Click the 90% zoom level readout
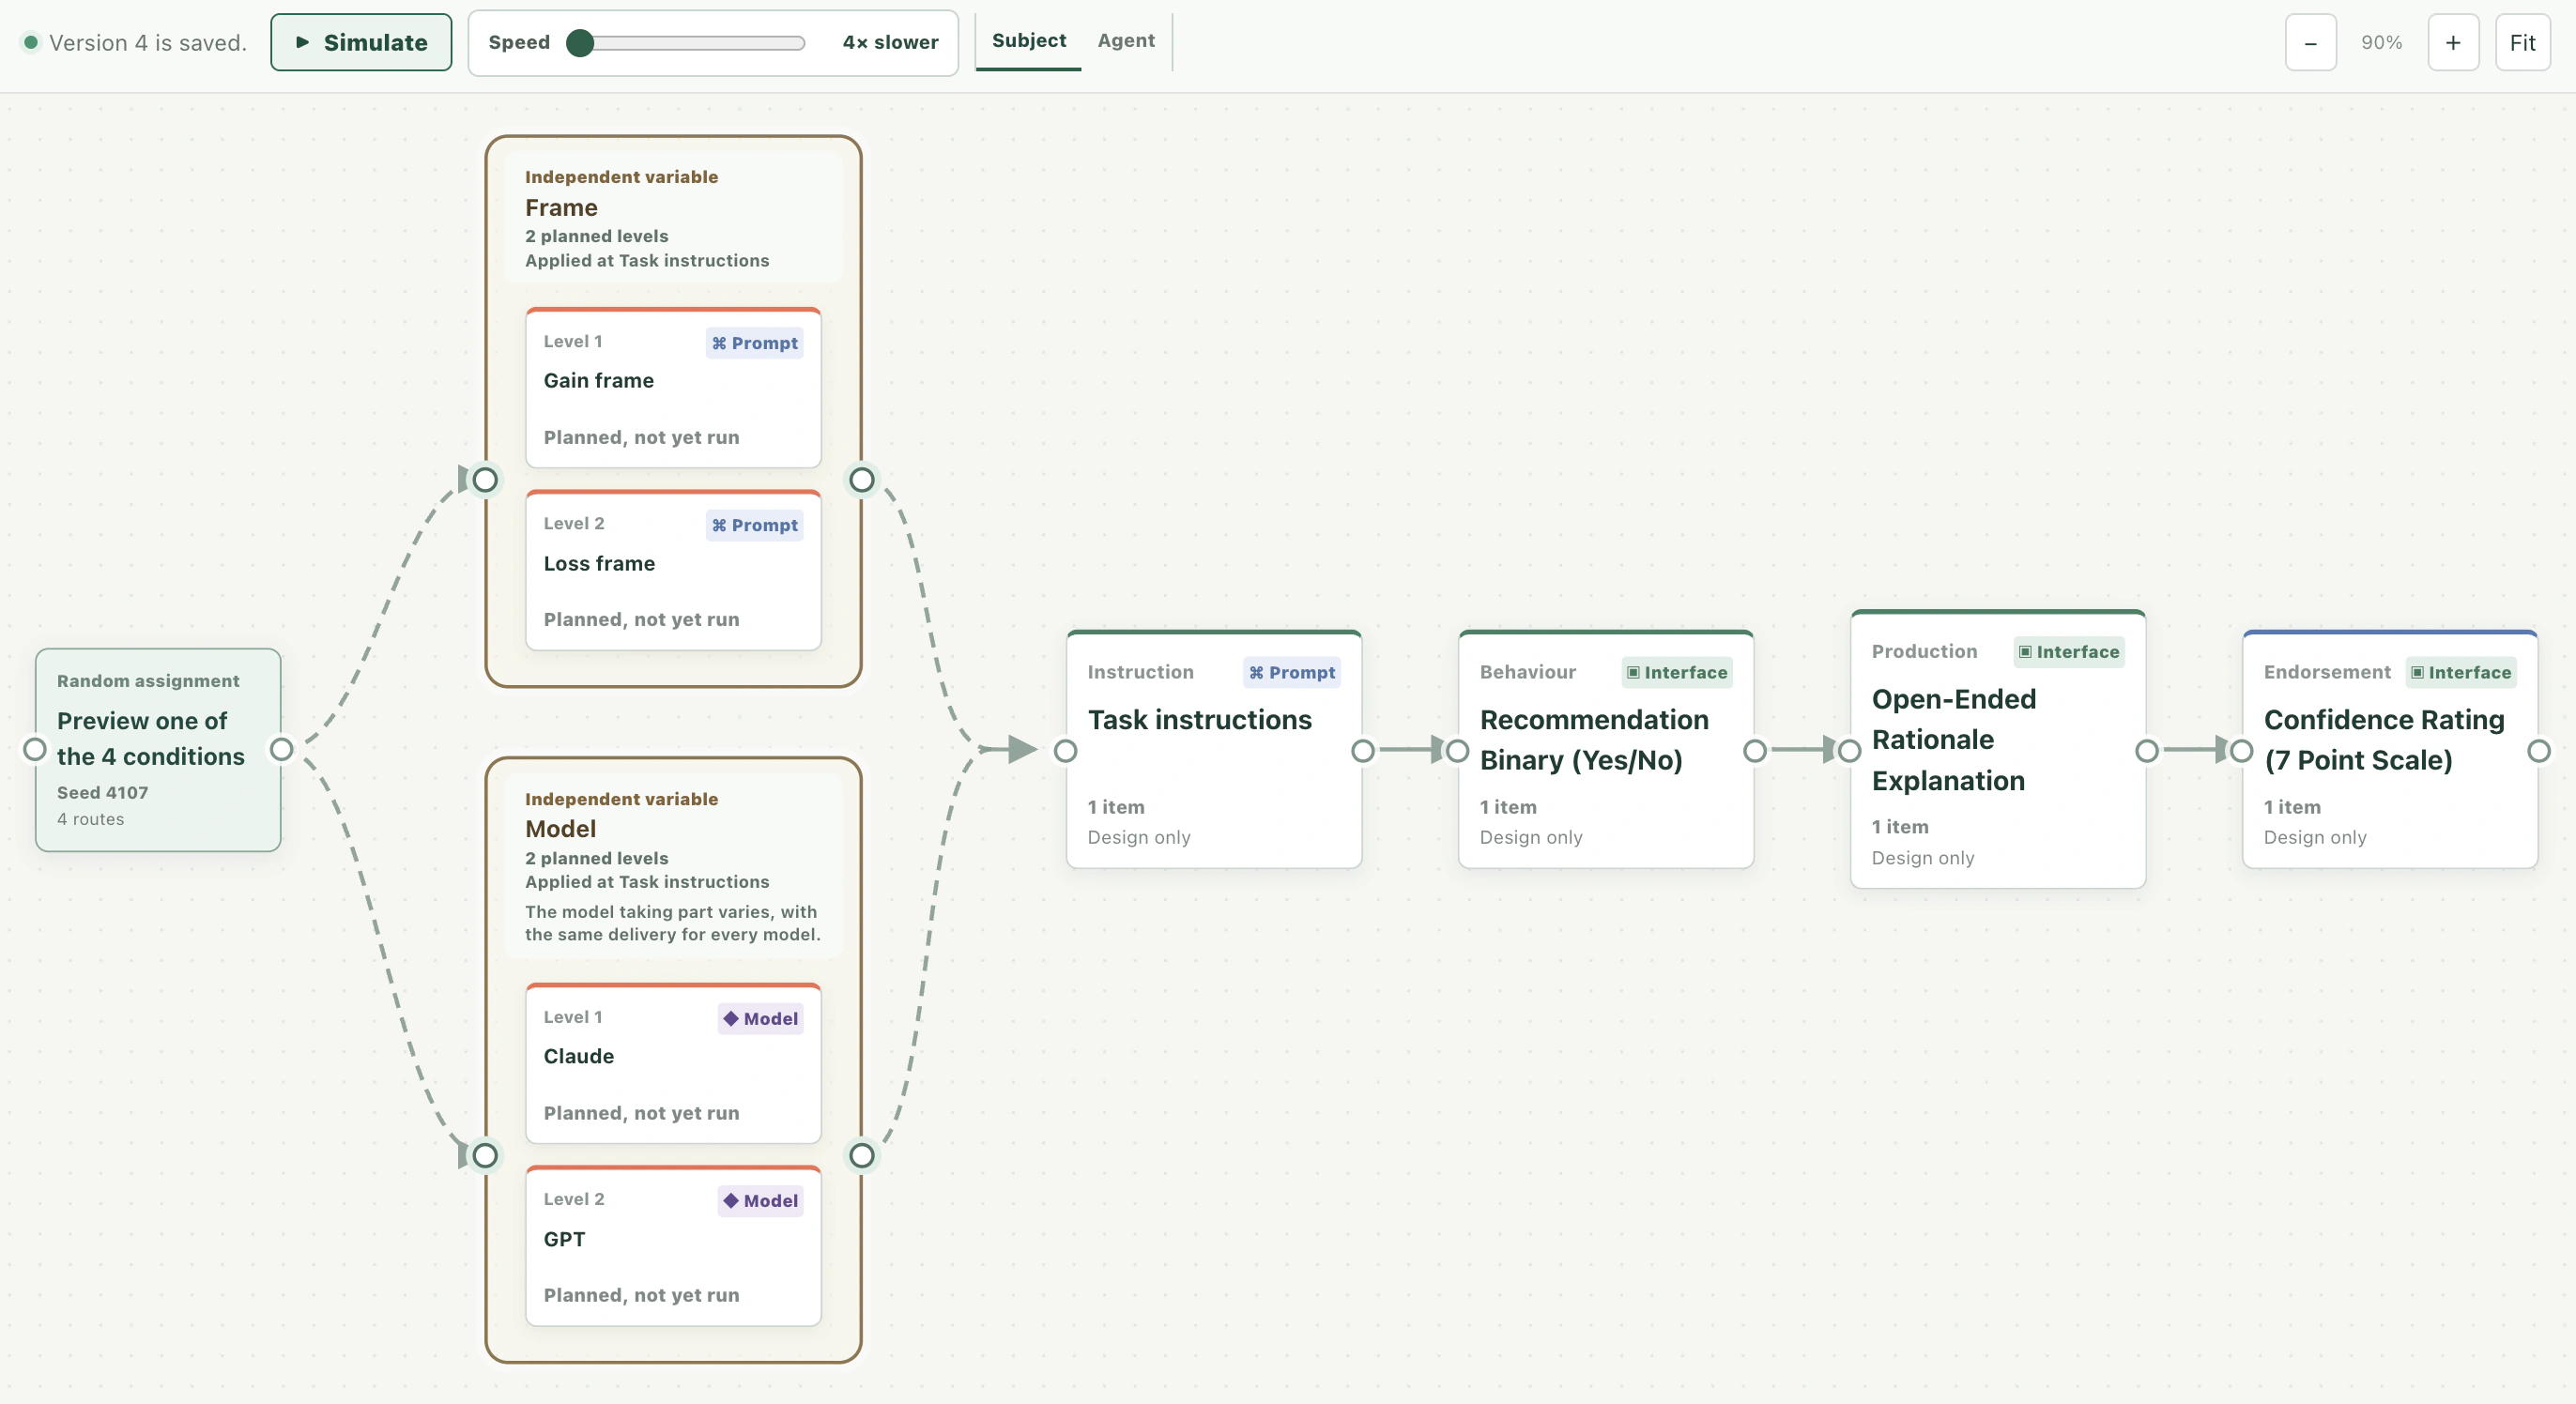The image size is (2576, 1404). 2381,43
